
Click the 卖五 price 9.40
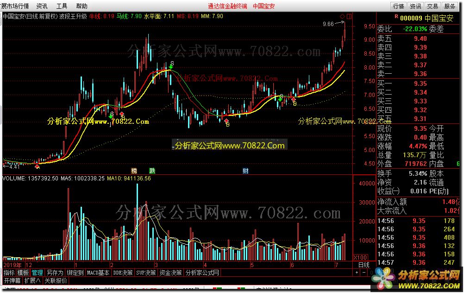[x=420, y=38]
